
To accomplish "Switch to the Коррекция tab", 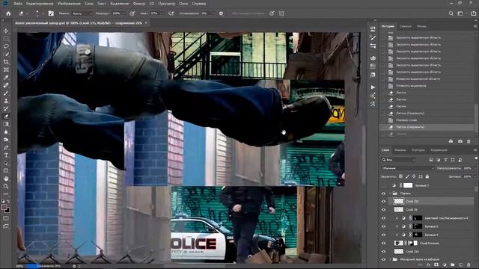I will [439, 150].
